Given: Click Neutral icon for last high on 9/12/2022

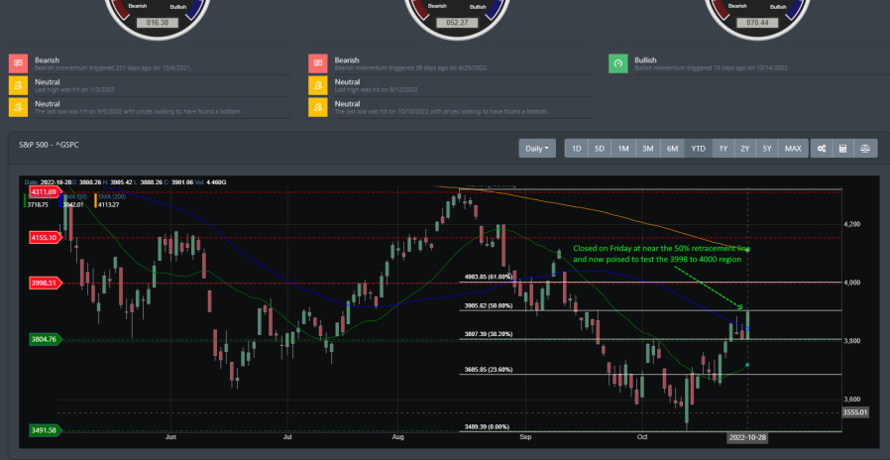Looking at the screenshot, I should (x=318, y=85).
